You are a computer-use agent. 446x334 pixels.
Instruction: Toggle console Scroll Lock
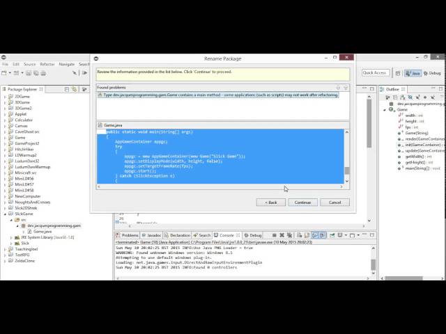(x=307, y=235)
